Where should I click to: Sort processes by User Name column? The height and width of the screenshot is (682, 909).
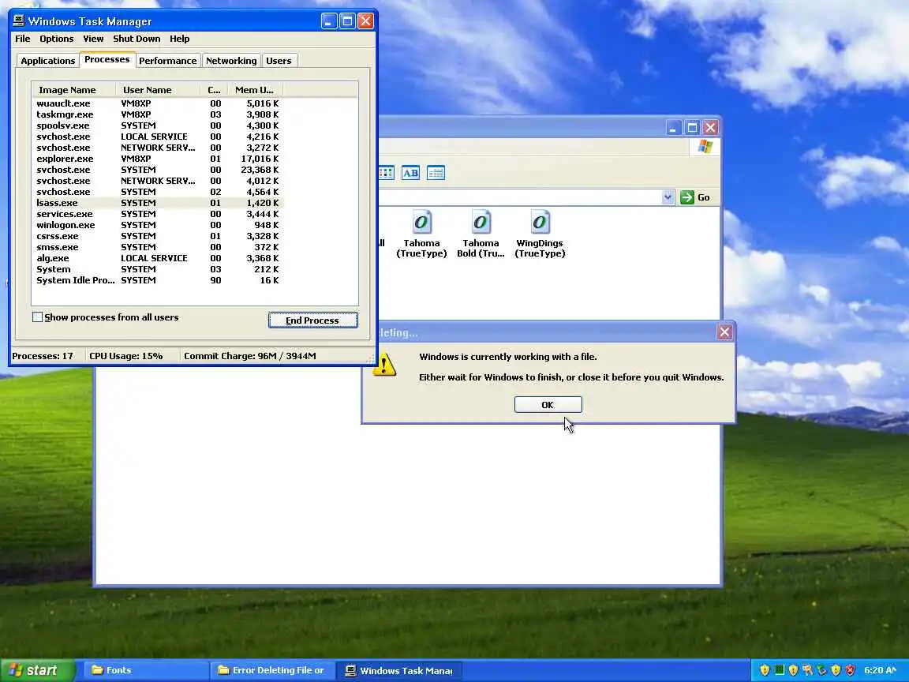coord(158,90)
